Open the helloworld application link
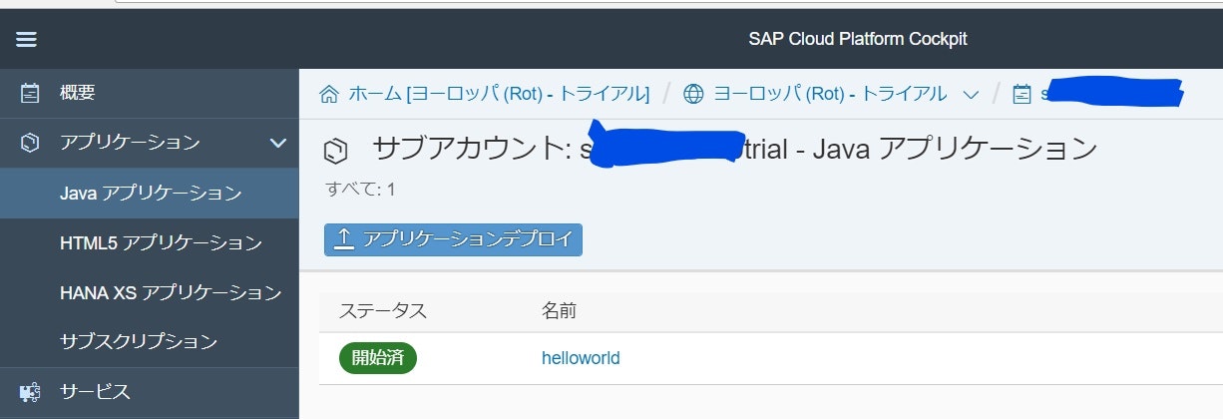The width and height of the screenshot is (1223, 419). [x=581, y=358]
